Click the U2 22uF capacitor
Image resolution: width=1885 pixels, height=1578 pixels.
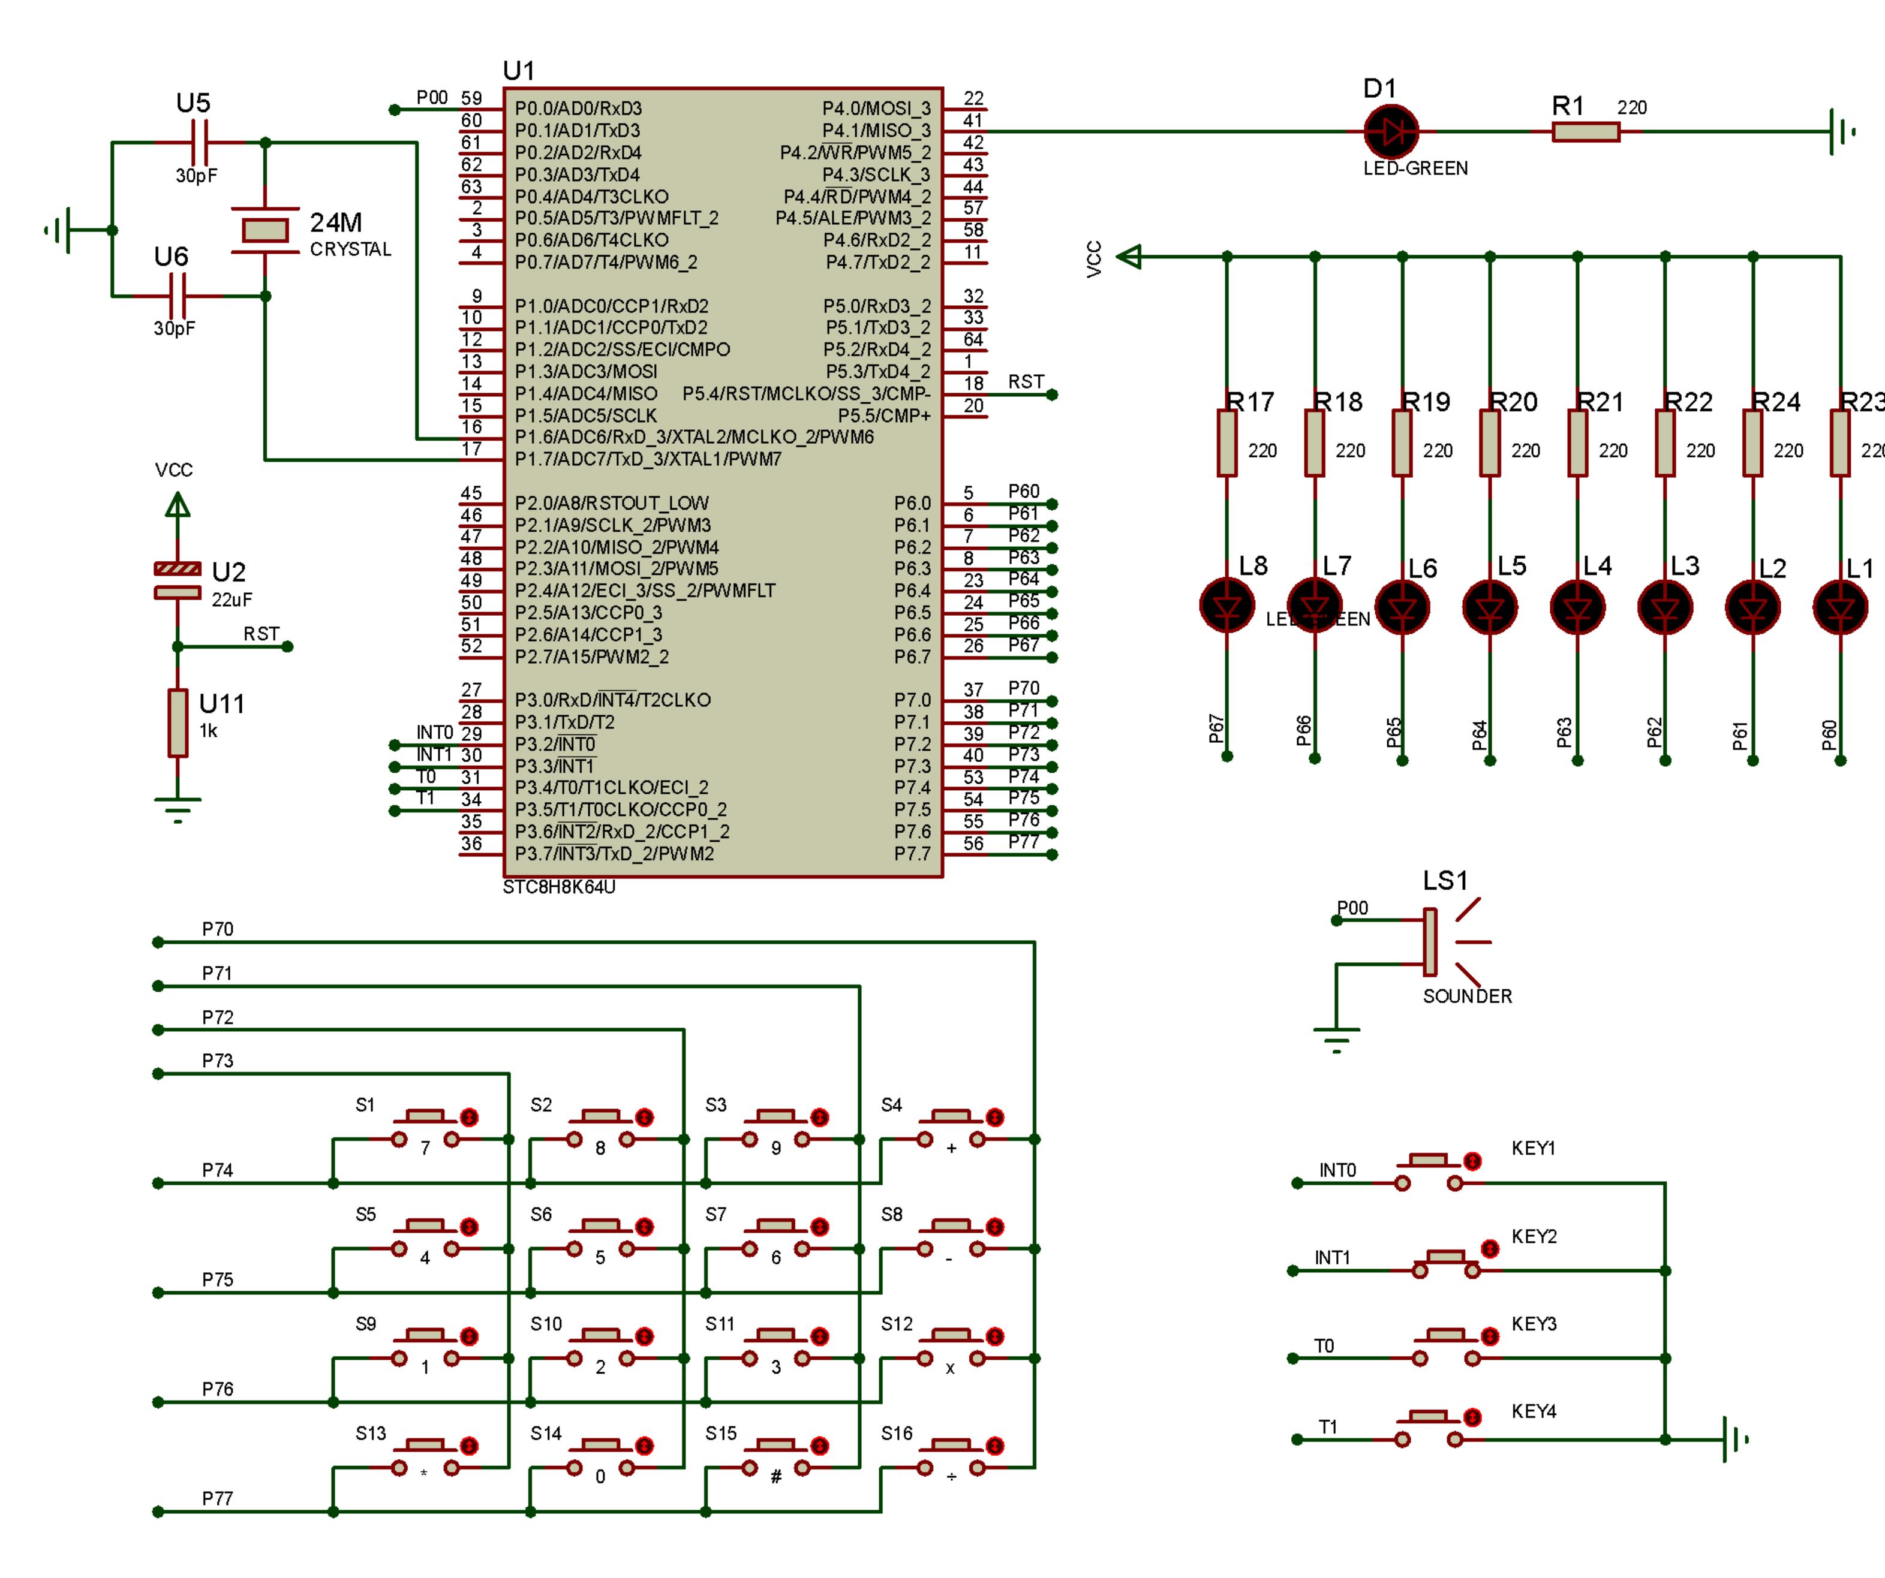(178, 580)
